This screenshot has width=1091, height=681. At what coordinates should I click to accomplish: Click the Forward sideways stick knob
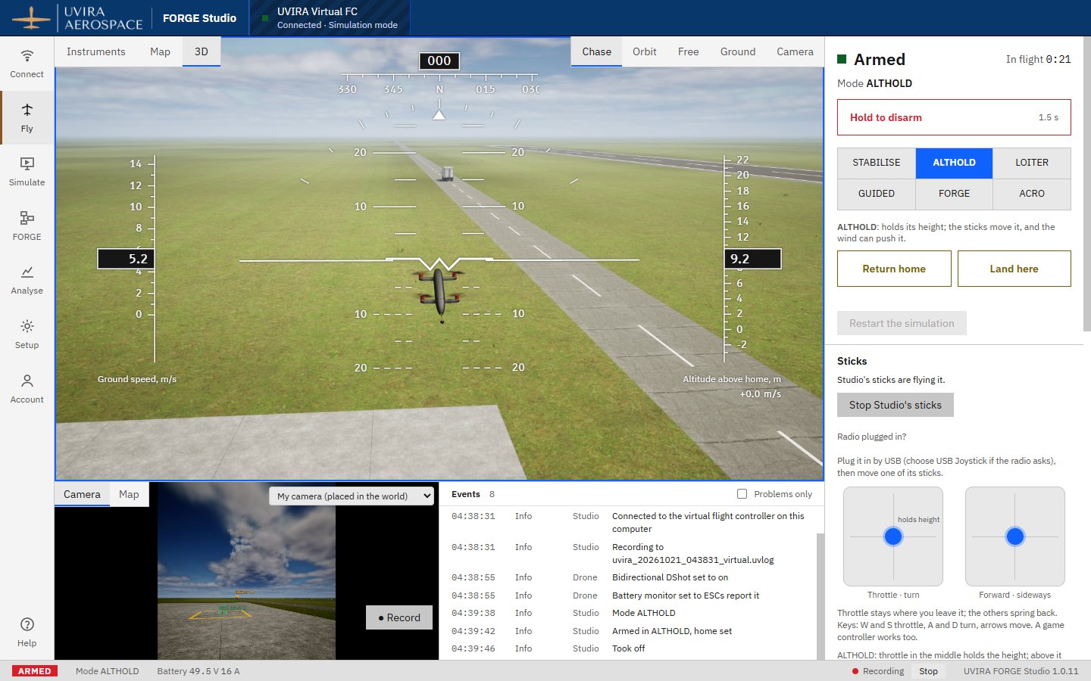point(1015,536)
